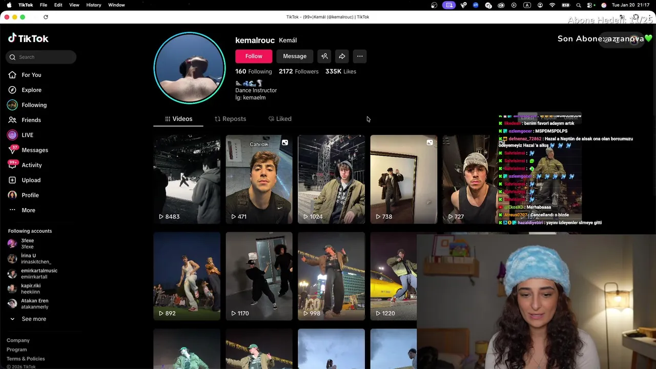
Task: Open the video with 1024 views
Action: pyautogui.click(x=332, y=179)
